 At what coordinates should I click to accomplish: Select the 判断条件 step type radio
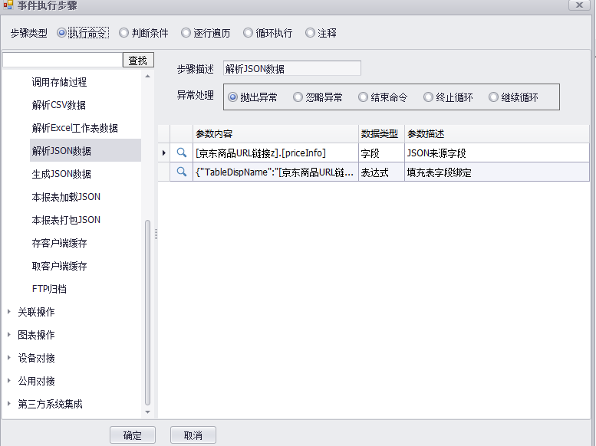point(124,33)
